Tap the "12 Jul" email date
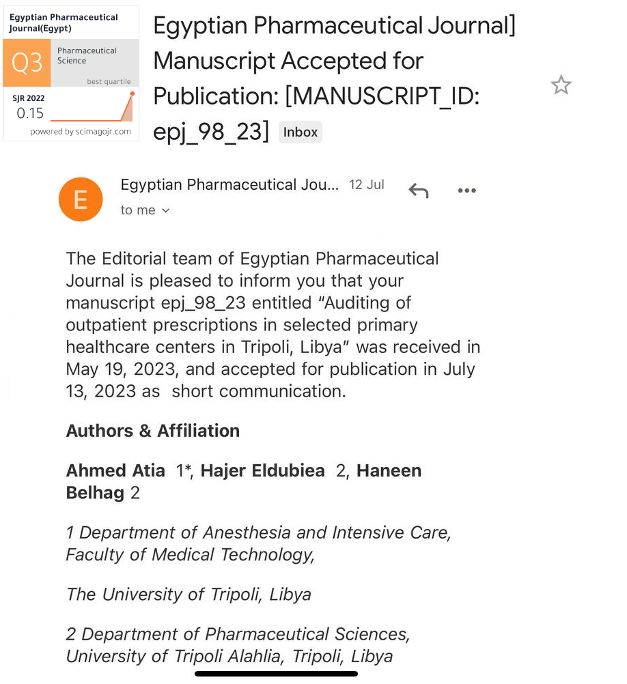Image resolution: width=627 pixels, height=684 pixels. 367,185
